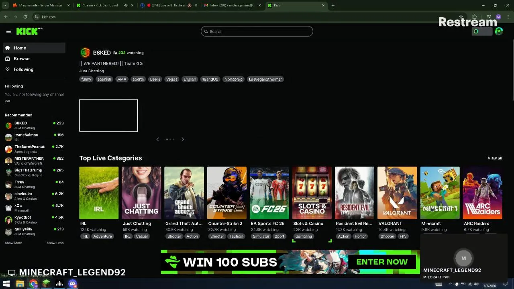
Task: Collapse recommended list with Show Less
Action: [x=55, y=243]
